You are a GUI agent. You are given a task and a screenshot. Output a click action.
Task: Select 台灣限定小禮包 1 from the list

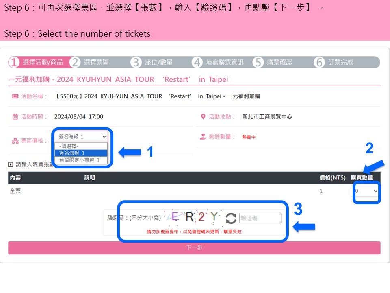[81, 160]
